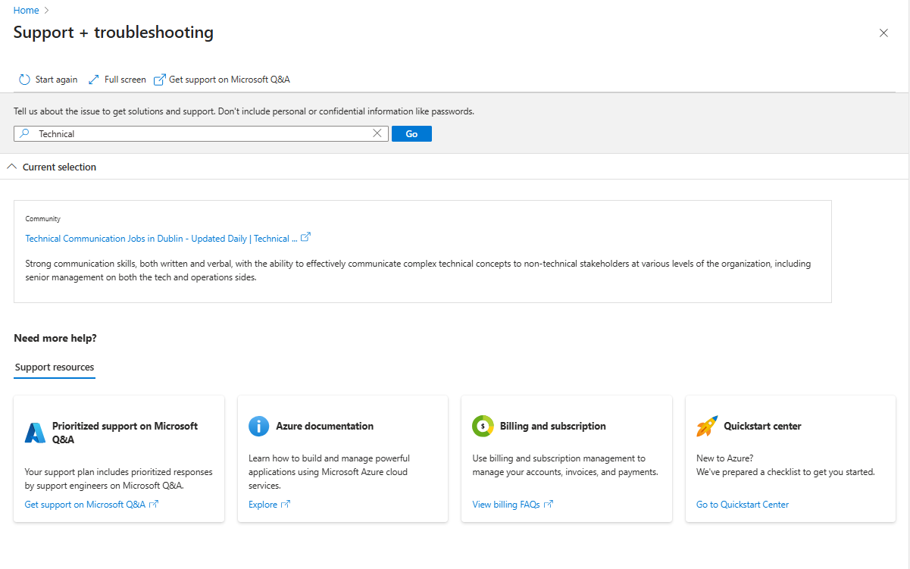Click the Azure logo on Prioritized support card

pyautogui.click(x=35, y=433)
